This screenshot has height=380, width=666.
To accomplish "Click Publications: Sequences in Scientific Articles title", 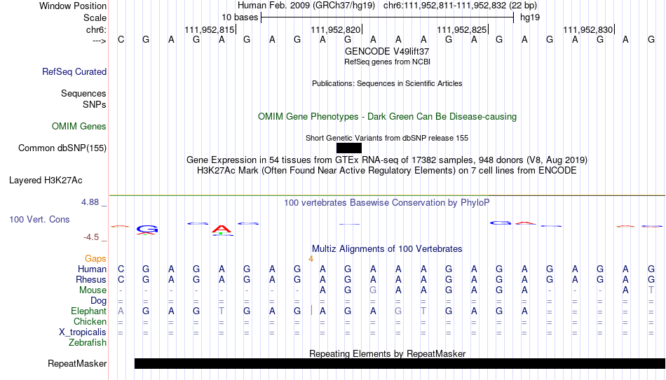I will [x=387, y=83].
